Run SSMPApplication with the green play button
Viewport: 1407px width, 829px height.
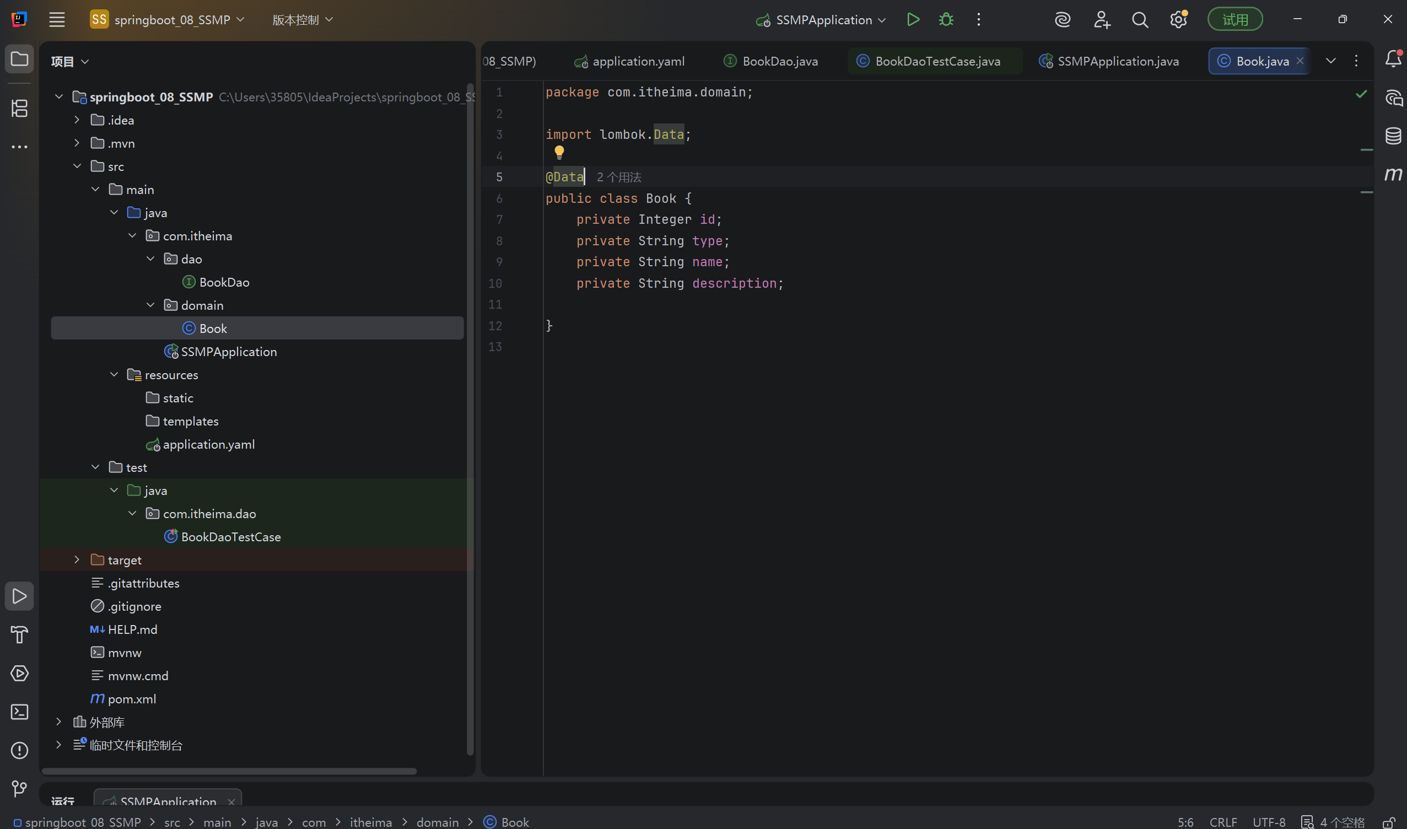[913, 19]
